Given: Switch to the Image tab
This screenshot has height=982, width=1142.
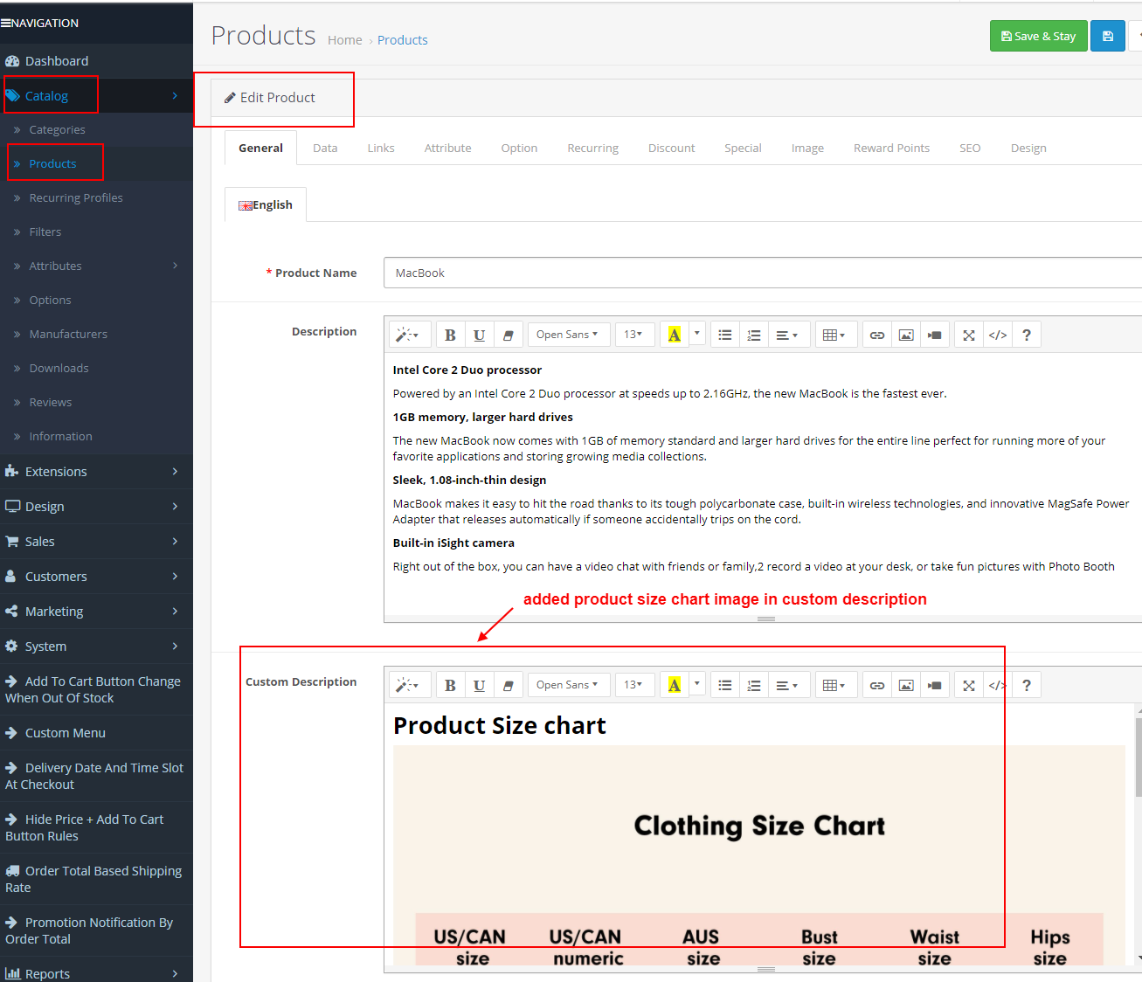Looking at the screenshot, I should pyautogui.click(x=806, y=148).
